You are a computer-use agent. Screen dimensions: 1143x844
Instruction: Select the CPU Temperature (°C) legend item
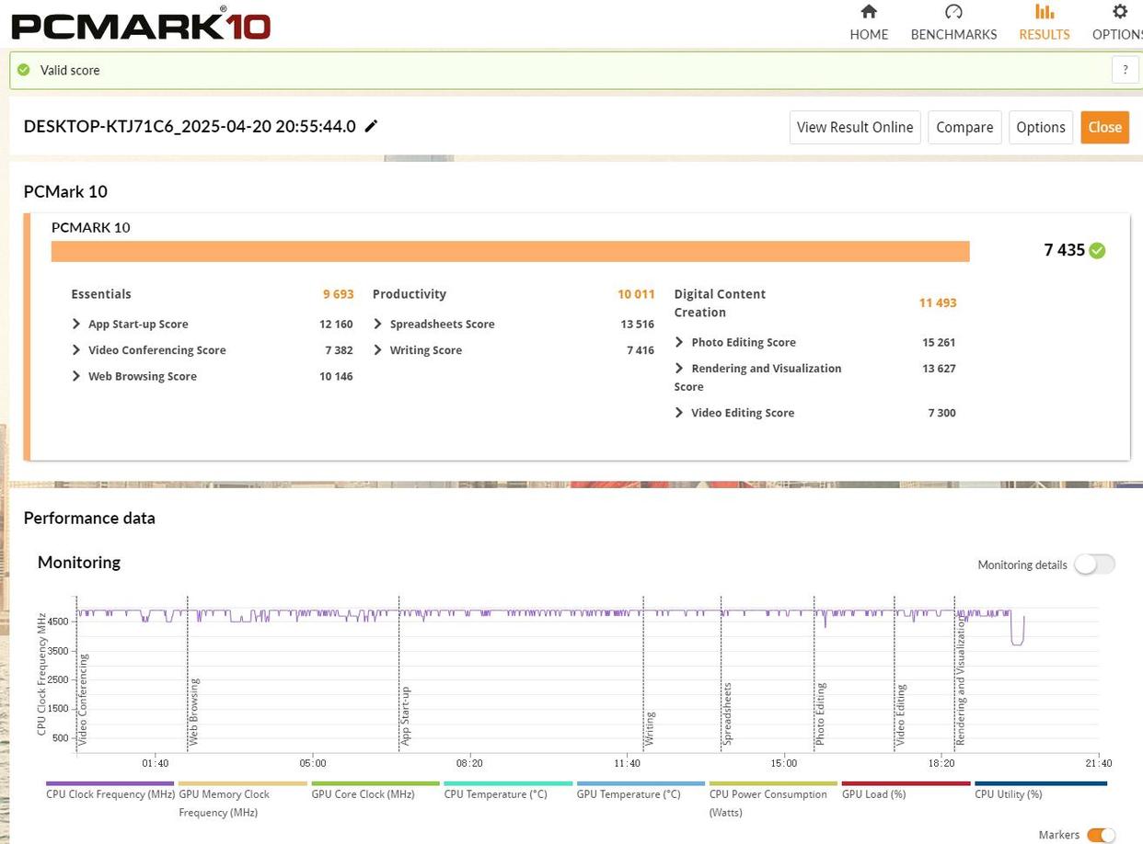tap(495, 793)
